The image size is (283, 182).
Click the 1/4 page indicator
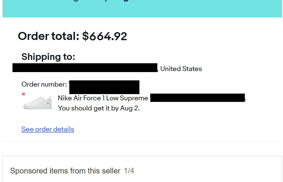click(129, 171)
